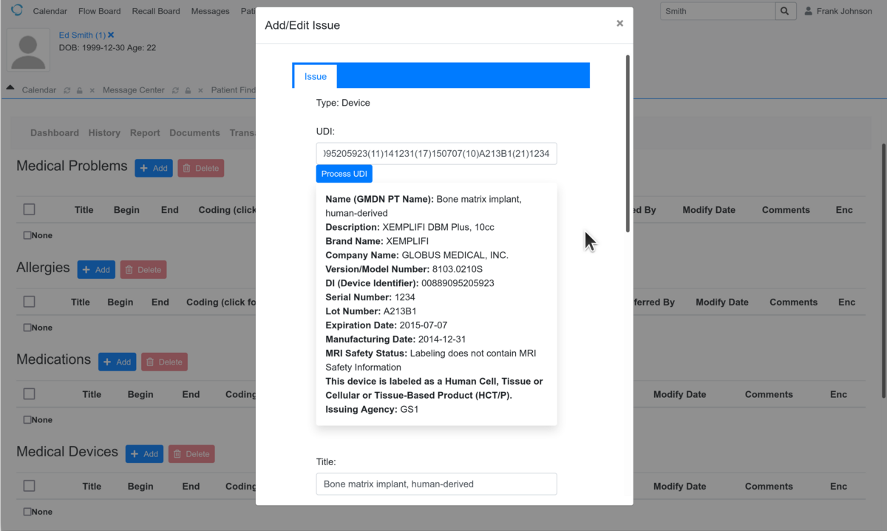Screen dimensions: 887x531
Task: Collapse the patient header with arrow
Action: [x=10, y=88]
